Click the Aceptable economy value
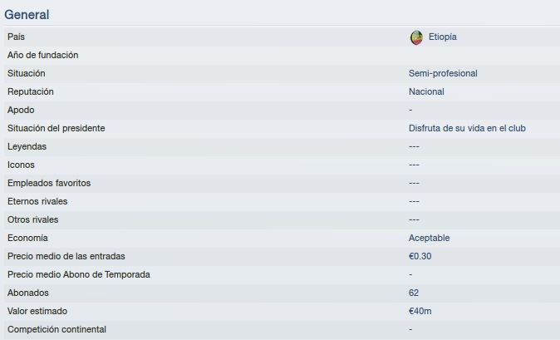560x340 pixels. [429, 238]
